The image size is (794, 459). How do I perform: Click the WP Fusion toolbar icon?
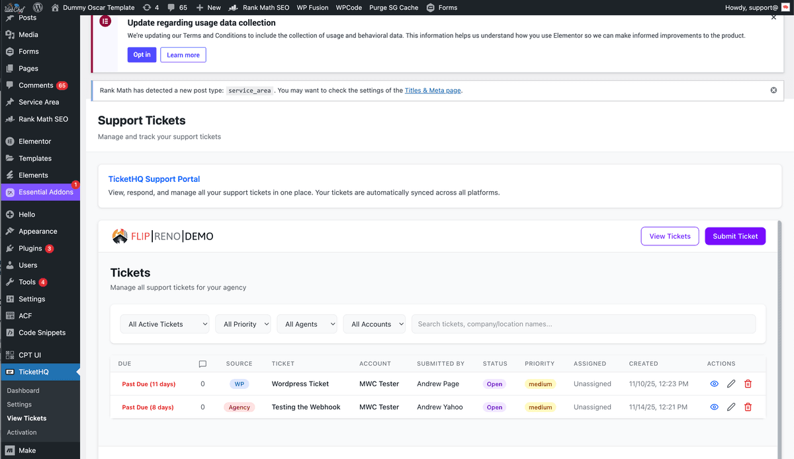(312, 7)
